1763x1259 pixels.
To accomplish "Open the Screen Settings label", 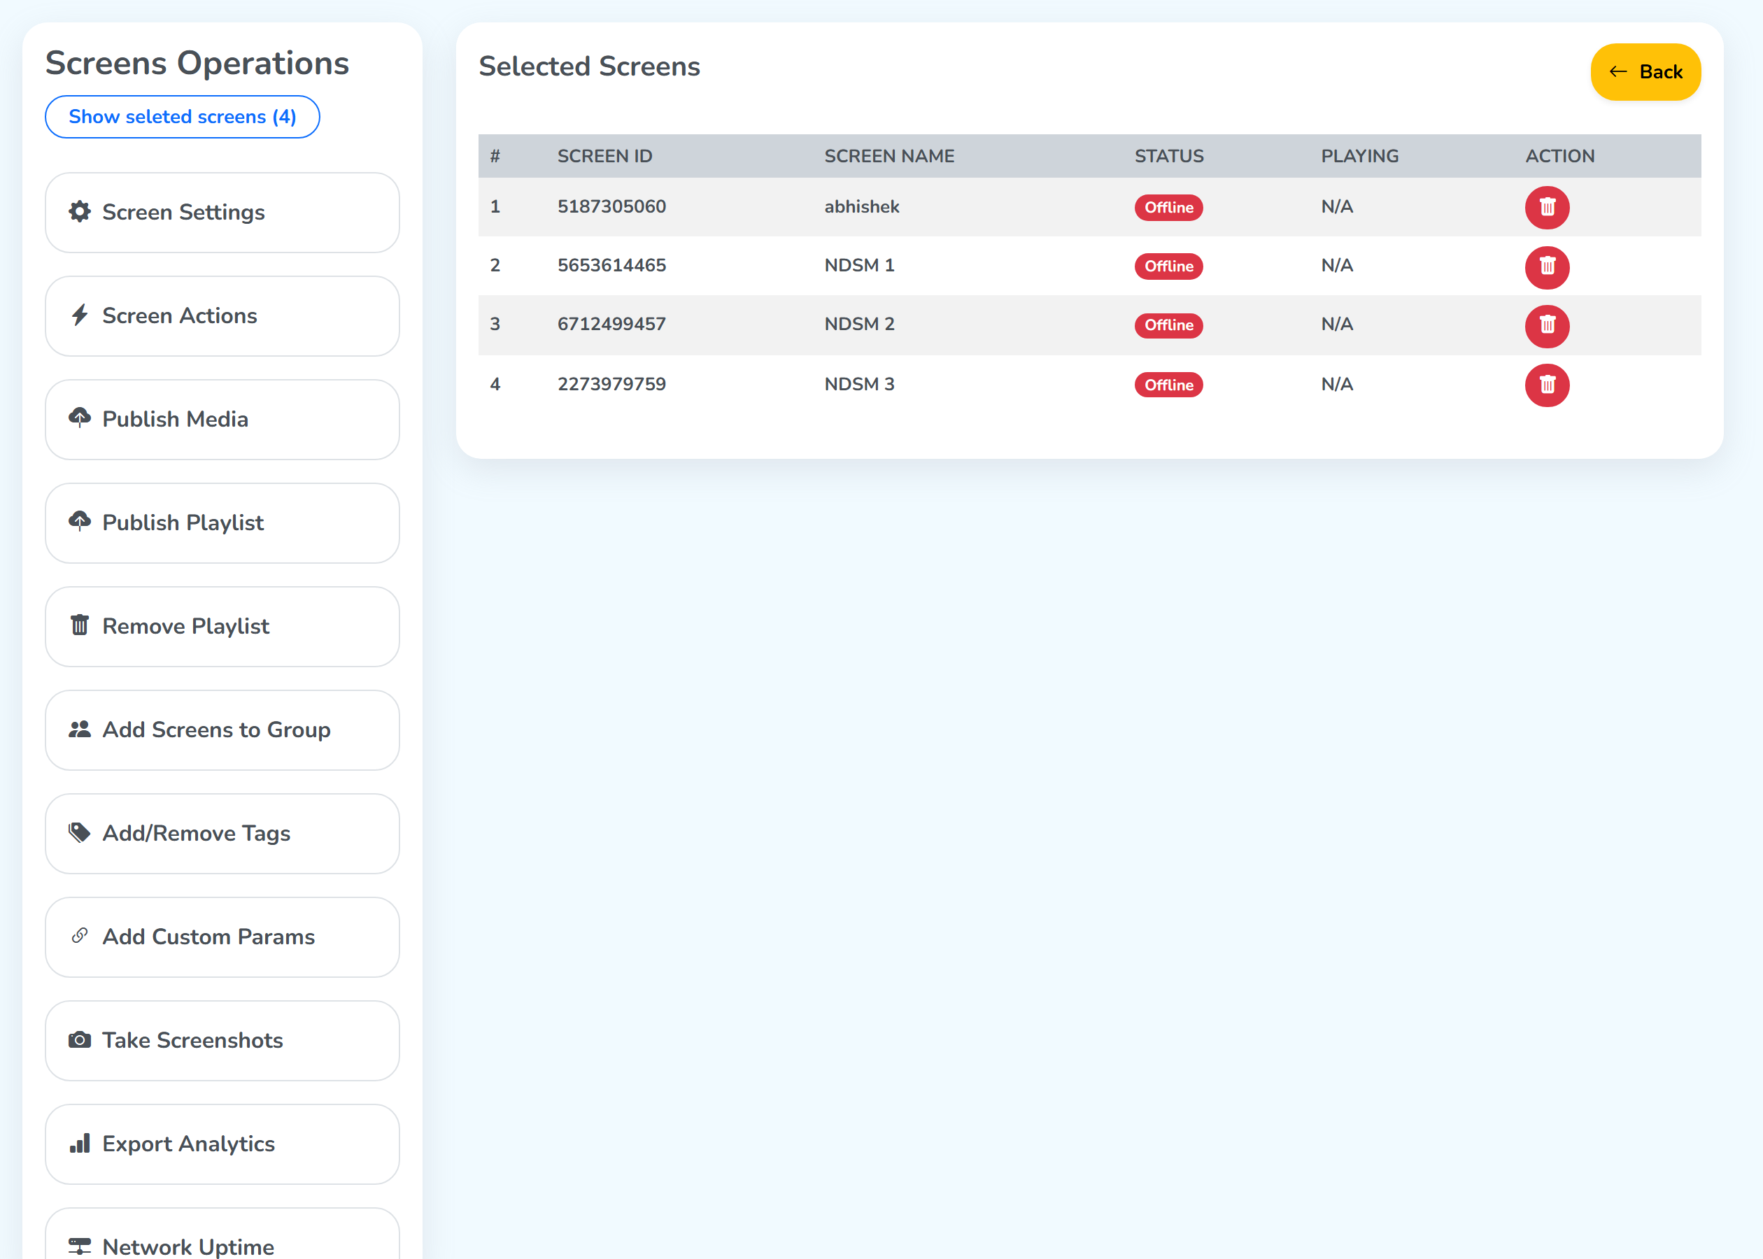I will pyautogui.click(x=184, y=213).
